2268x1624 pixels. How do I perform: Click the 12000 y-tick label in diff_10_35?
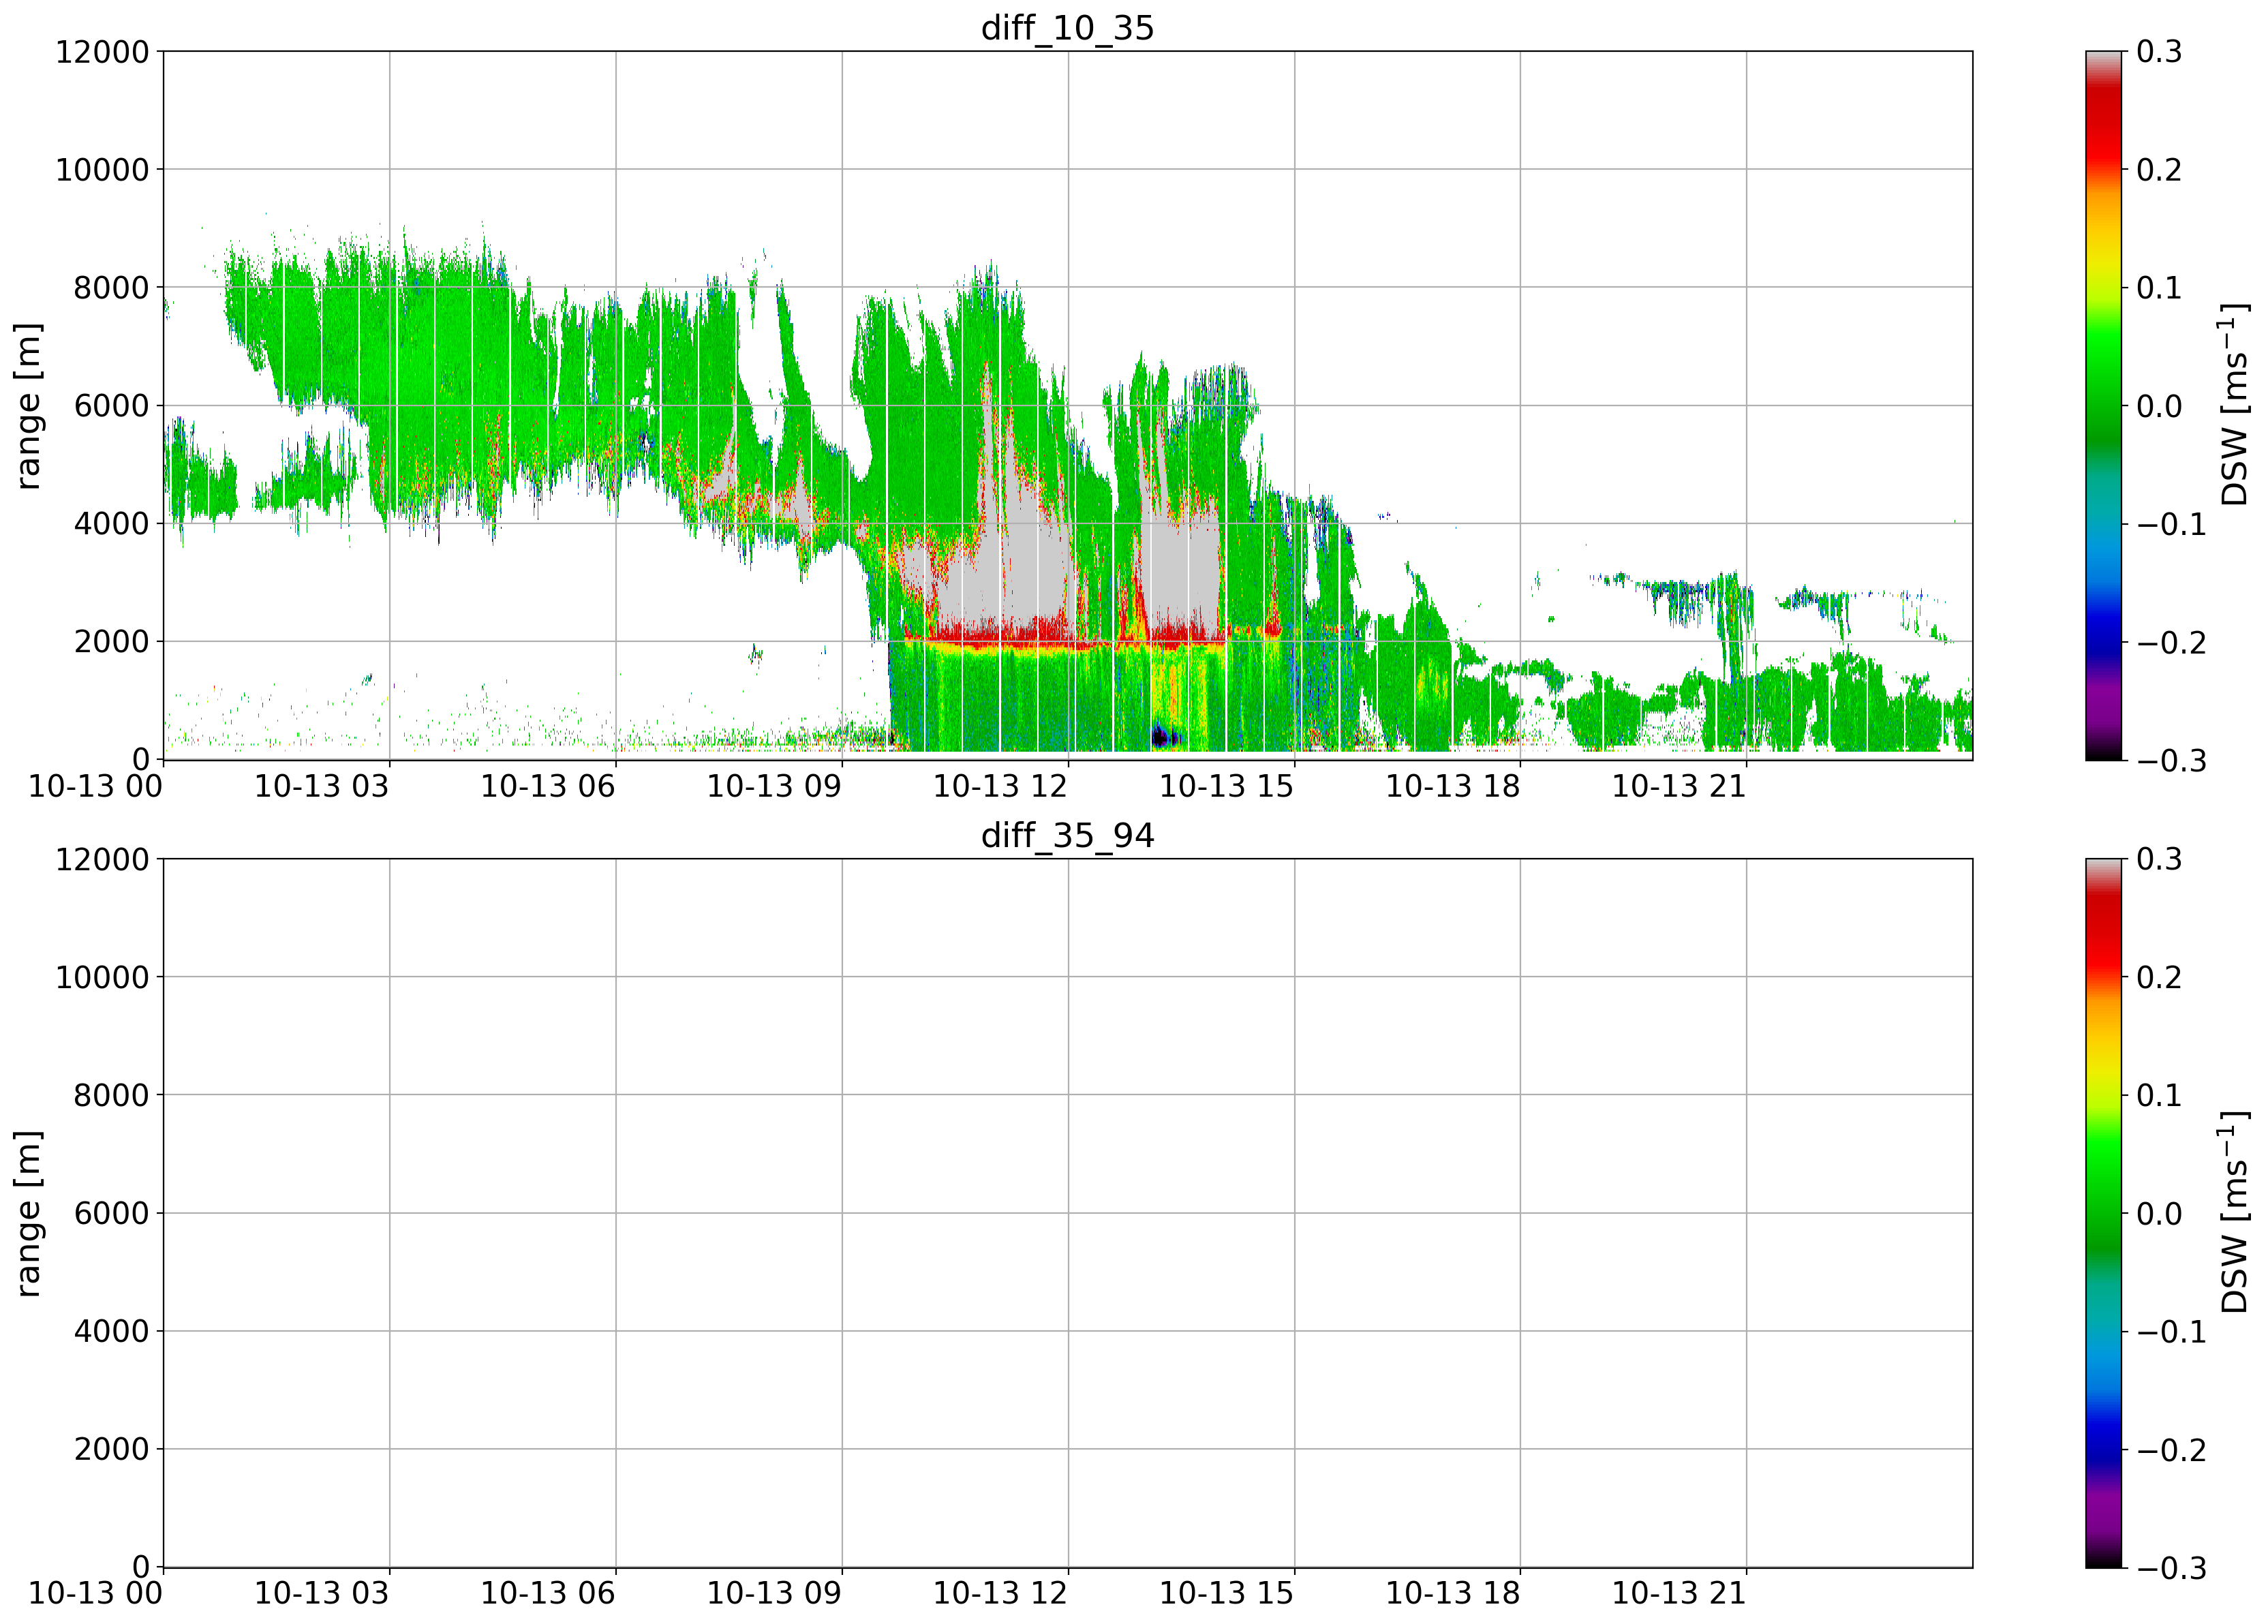click(x=102, y=52)
